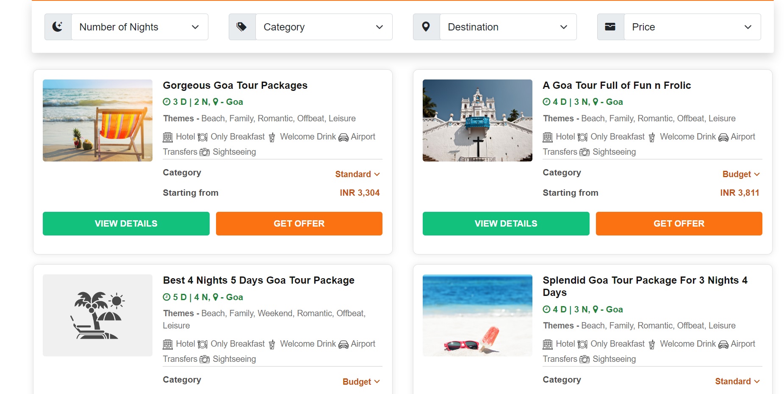Click the location pin icon beside Destination

(426, 27)
